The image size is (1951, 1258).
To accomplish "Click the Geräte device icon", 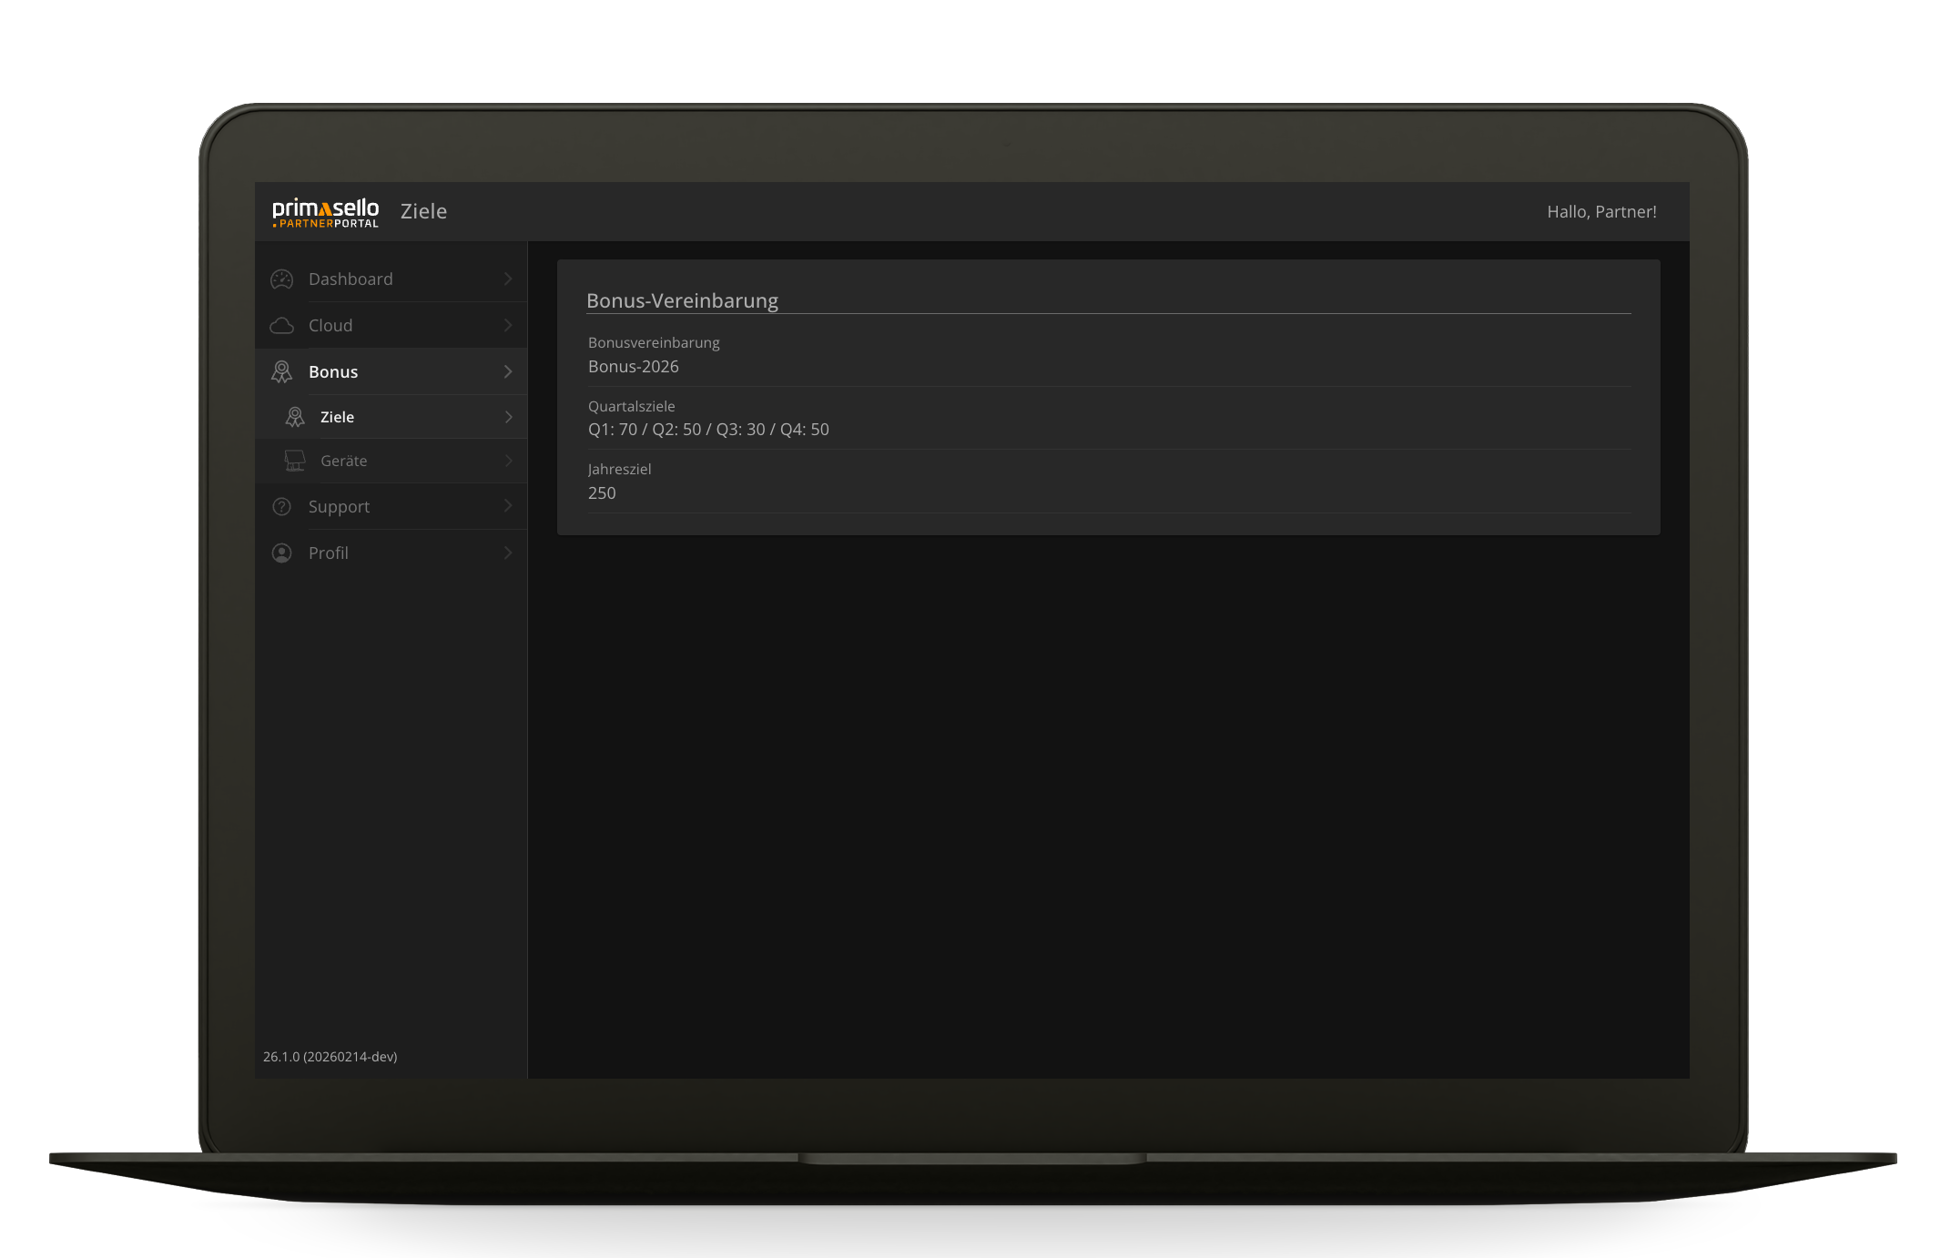I will tap(295, 461).
